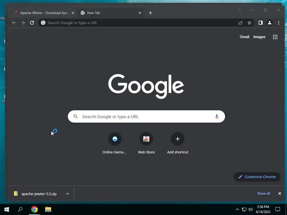Click the magnifier icon in Google search box

point(76,116)
